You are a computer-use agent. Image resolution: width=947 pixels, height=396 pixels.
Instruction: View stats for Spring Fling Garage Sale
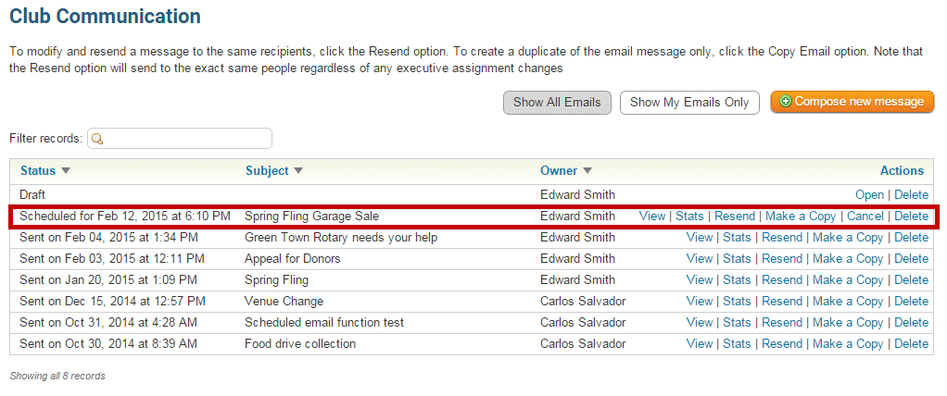coord(689,217)
